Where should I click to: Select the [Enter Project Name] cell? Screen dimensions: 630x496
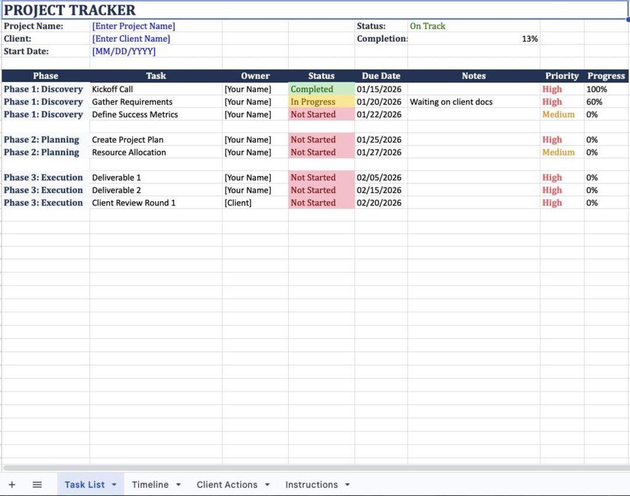(156, 26)
